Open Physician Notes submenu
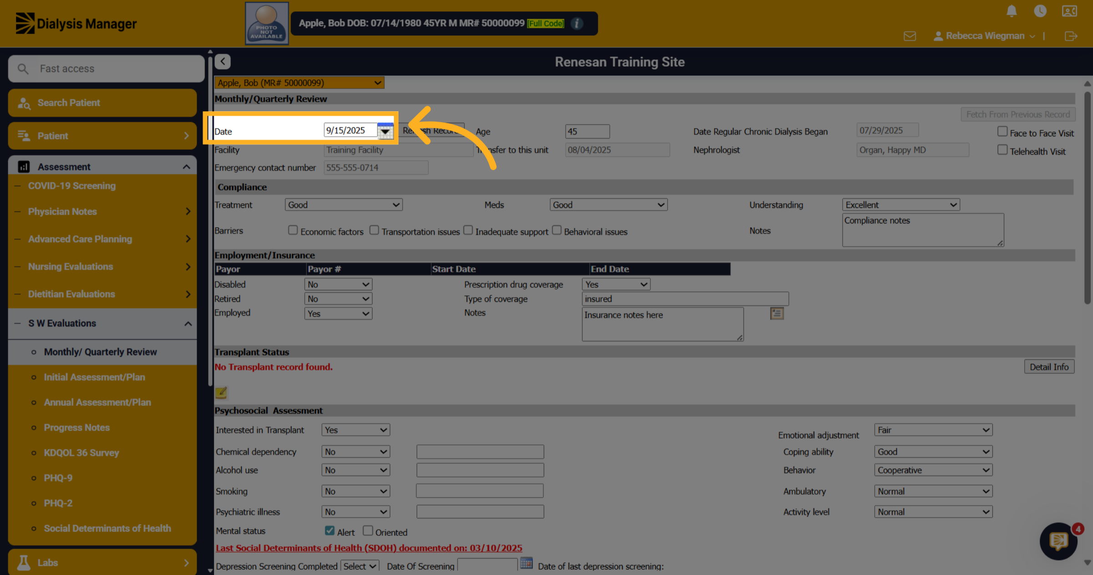The image size is (1093, 575). click(102, 211)
